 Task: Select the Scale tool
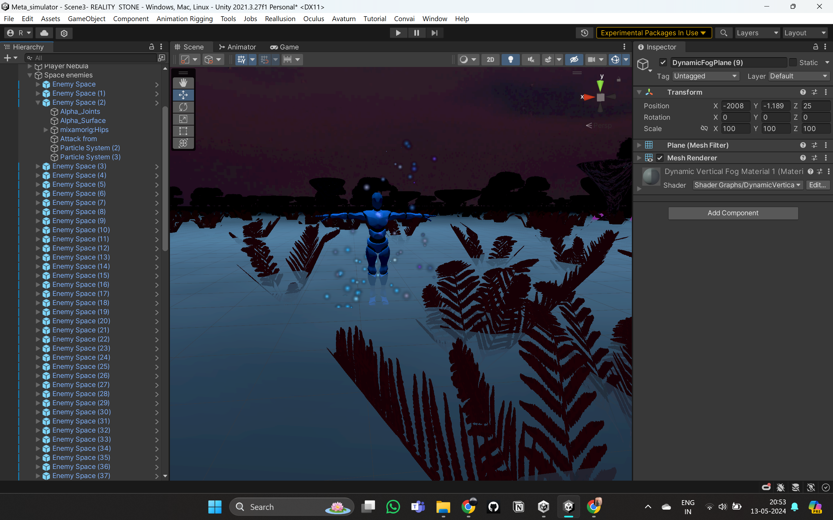point(183,119)
